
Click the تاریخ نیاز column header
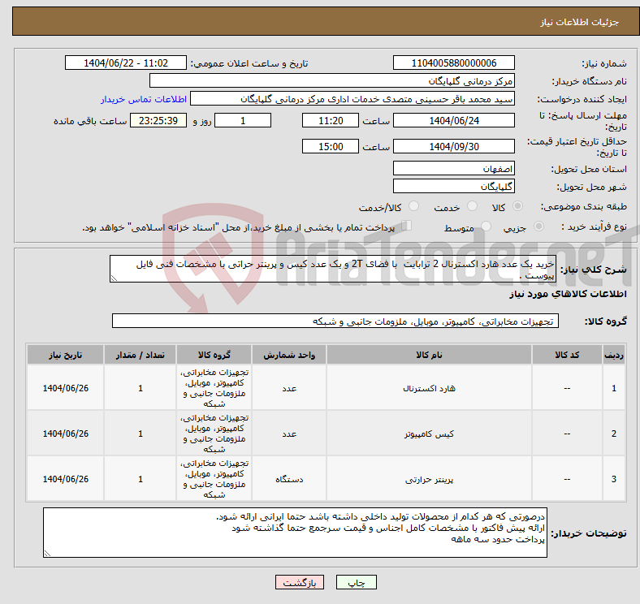tap(65, 355)
